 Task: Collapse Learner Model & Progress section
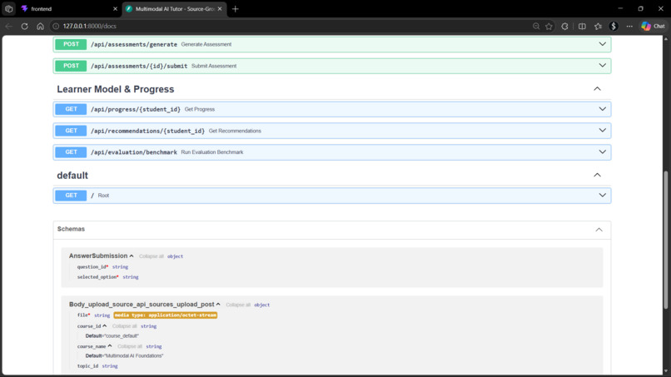[597, 88]
